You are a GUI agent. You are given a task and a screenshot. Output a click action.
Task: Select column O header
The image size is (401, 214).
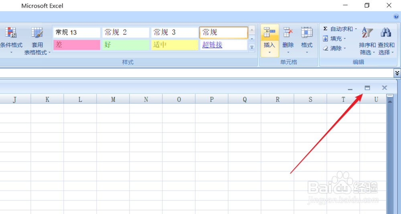pos(179,99)
